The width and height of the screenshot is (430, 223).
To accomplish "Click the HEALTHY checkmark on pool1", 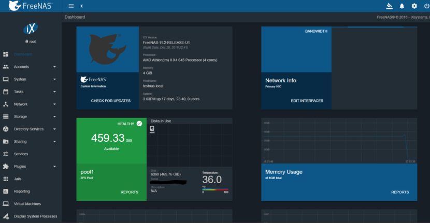I will pyautogui.click(x=139, y=124).
